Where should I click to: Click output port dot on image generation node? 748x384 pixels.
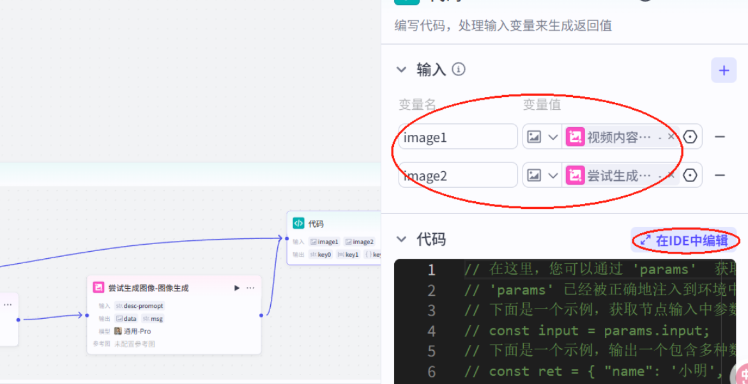261,316
